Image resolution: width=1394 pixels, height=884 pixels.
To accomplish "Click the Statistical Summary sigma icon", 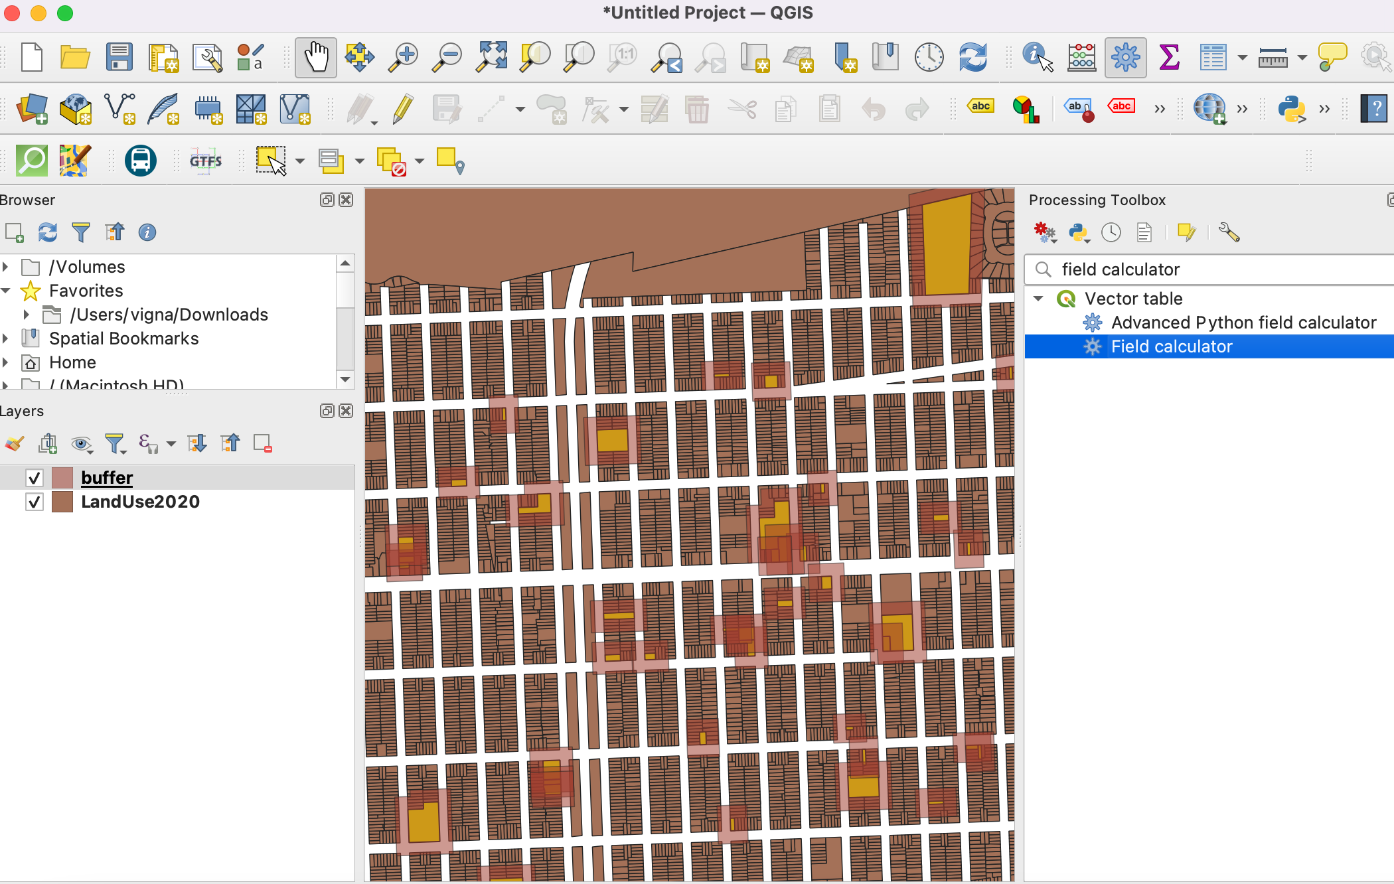I will tap(1169, 58).
